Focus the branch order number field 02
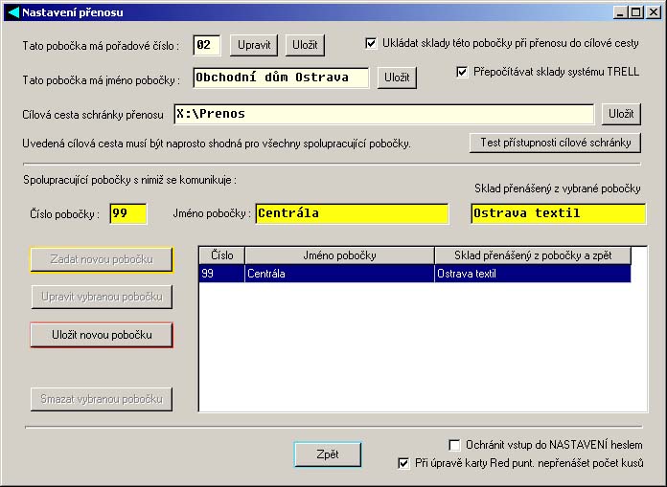The height and width of the screenshot is (487, 667). pyautogui.click(x=207, y=45)
